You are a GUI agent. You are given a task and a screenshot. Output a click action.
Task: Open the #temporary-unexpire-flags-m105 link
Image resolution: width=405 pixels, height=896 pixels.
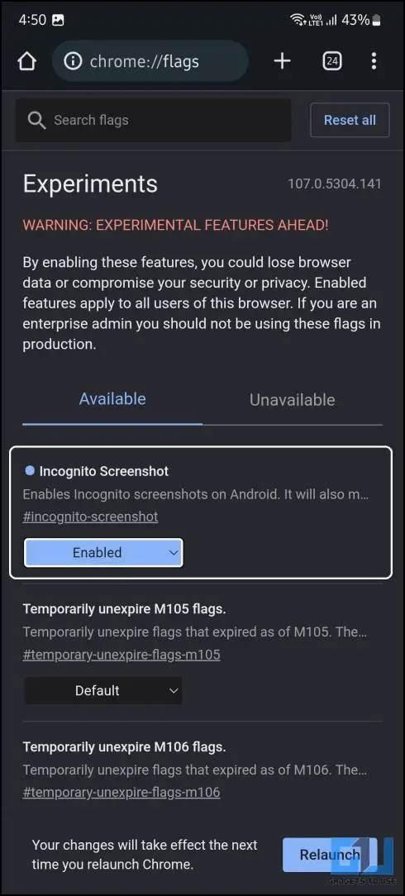[x=121, y=655]
